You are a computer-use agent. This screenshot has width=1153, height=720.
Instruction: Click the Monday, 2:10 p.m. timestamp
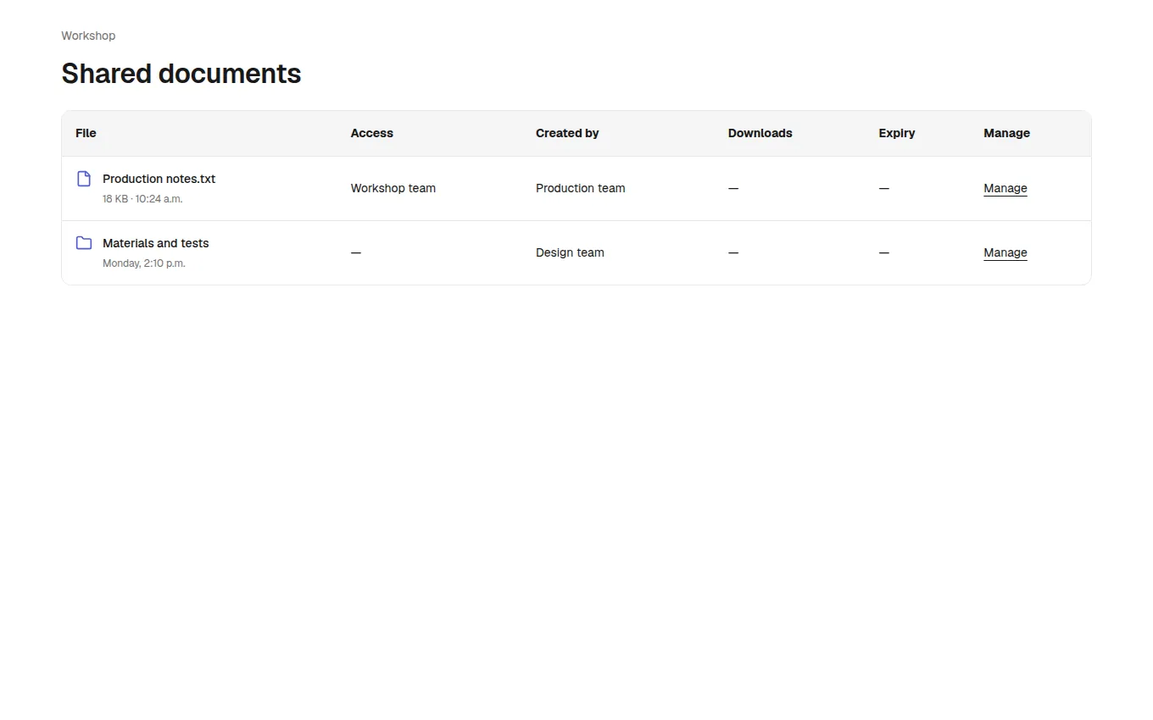click(x=144, y=263)
